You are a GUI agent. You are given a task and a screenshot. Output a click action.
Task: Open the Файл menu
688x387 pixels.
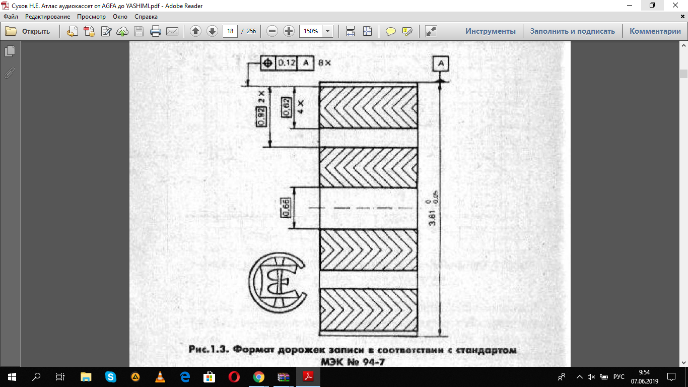(x=11, y=17)
